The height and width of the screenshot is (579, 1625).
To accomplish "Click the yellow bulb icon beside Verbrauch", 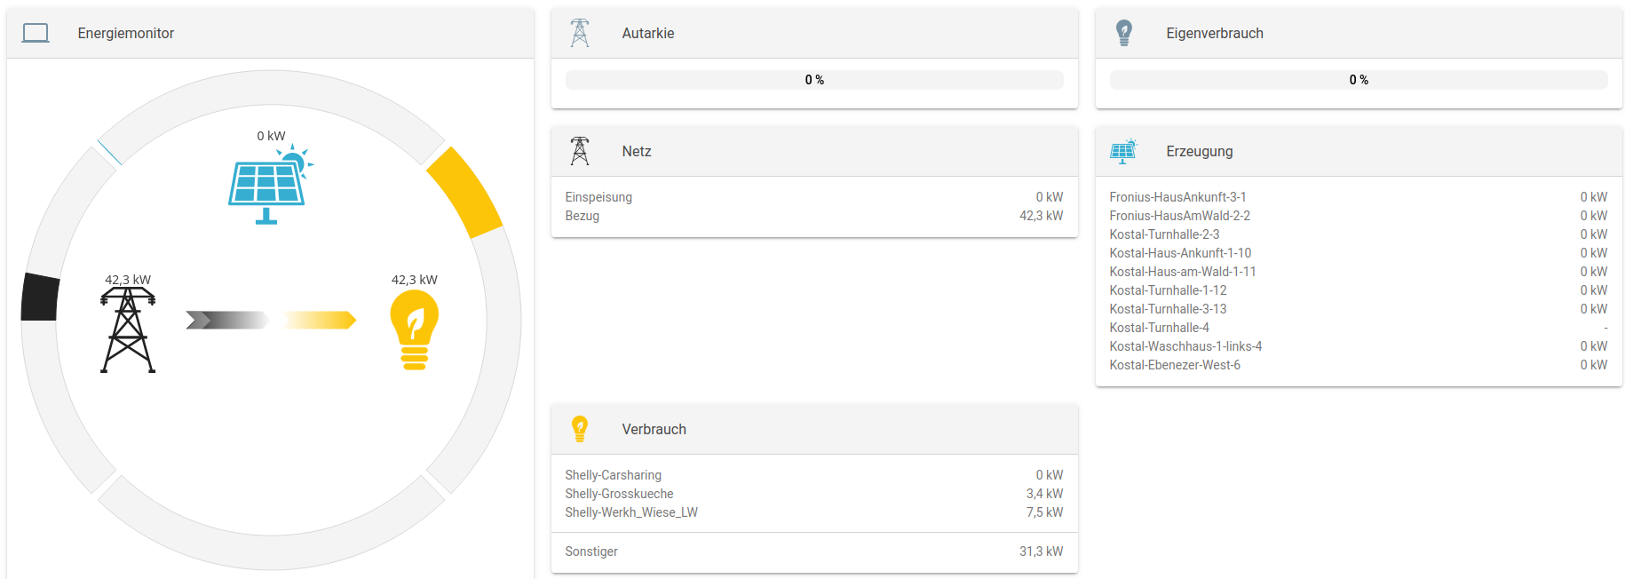I will 580,430.
